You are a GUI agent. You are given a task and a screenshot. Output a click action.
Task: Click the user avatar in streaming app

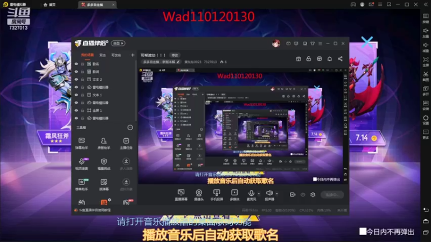click(x=276, y=44)
